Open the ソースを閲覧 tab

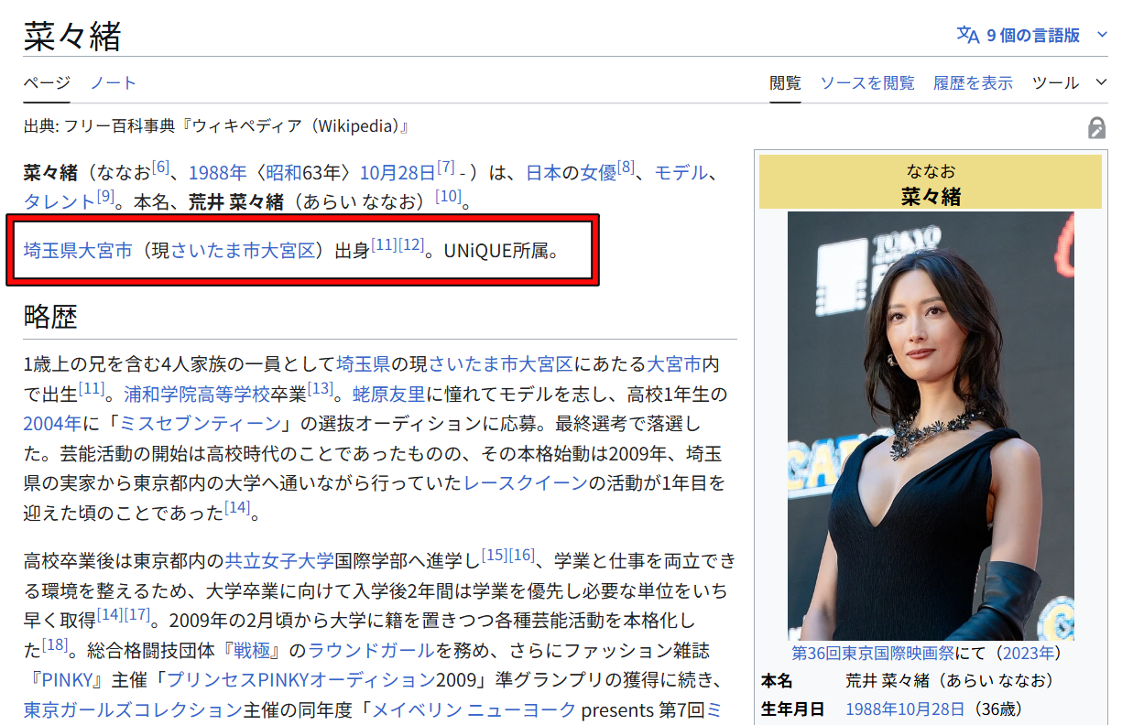[866, 83]
